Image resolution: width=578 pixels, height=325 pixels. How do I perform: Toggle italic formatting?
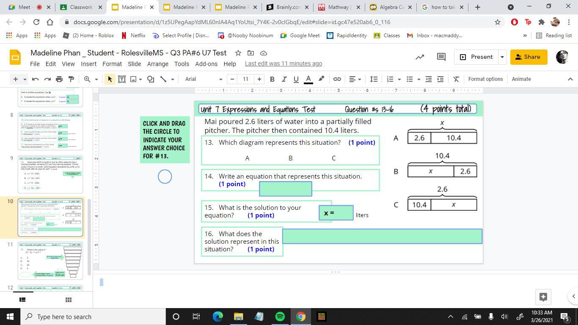click(x=284, y=79)
